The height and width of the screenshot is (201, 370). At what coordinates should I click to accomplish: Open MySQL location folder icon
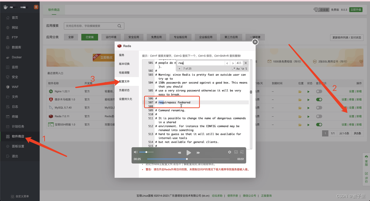(300, 108)
